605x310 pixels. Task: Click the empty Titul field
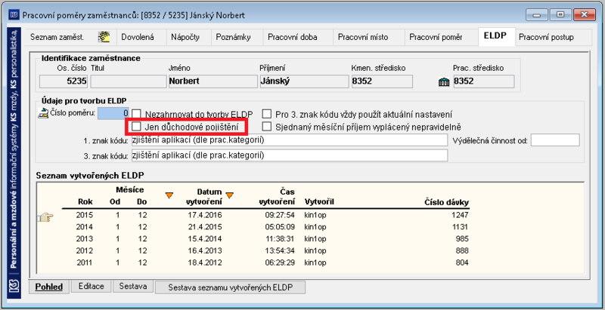point(129,81)
